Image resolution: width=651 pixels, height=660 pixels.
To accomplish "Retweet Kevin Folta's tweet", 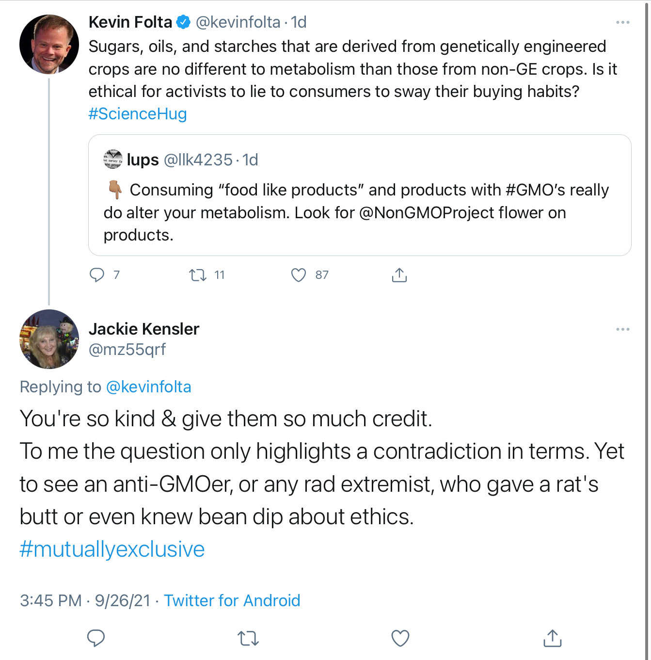I will tap(198, 275).
